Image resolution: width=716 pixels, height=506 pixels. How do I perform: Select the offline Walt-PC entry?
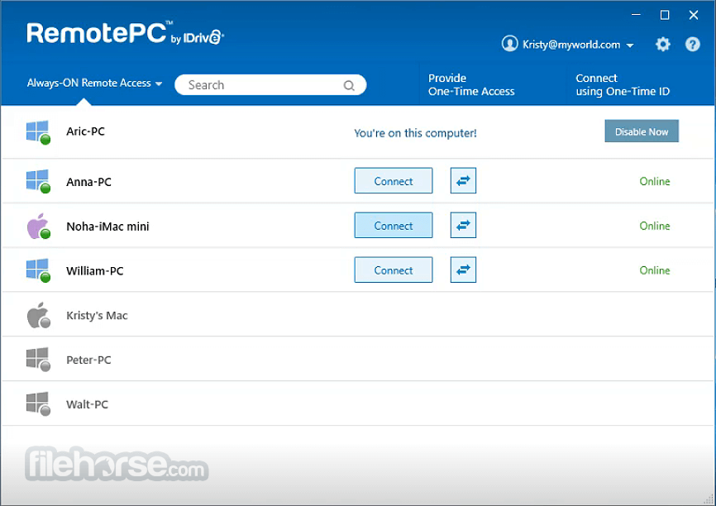(x=87, y=404)
